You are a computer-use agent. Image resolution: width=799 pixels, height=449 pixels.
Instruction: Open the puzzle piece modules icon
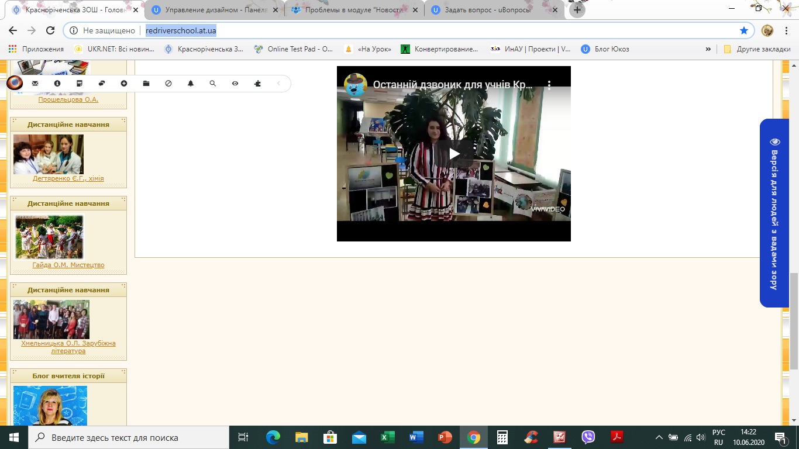point(257,84)
